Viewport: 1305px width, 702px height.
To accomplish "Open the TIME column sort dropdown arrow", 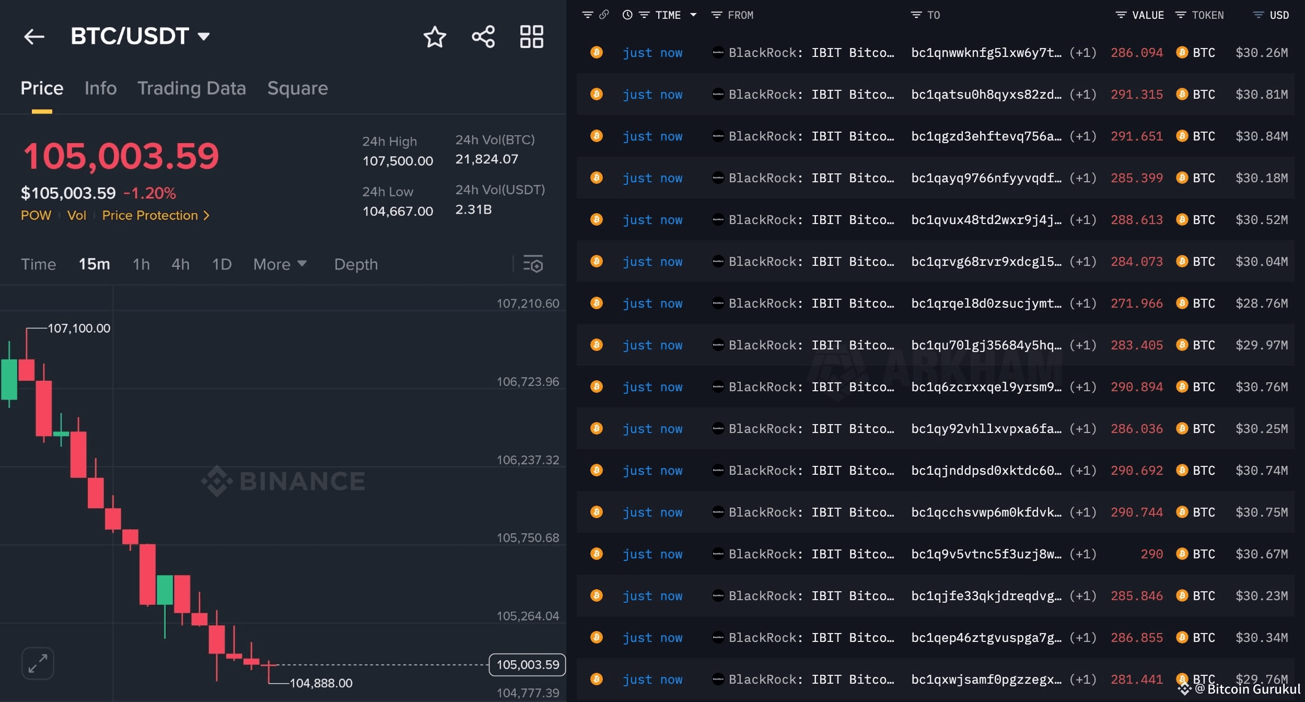I will coord(693,15).
